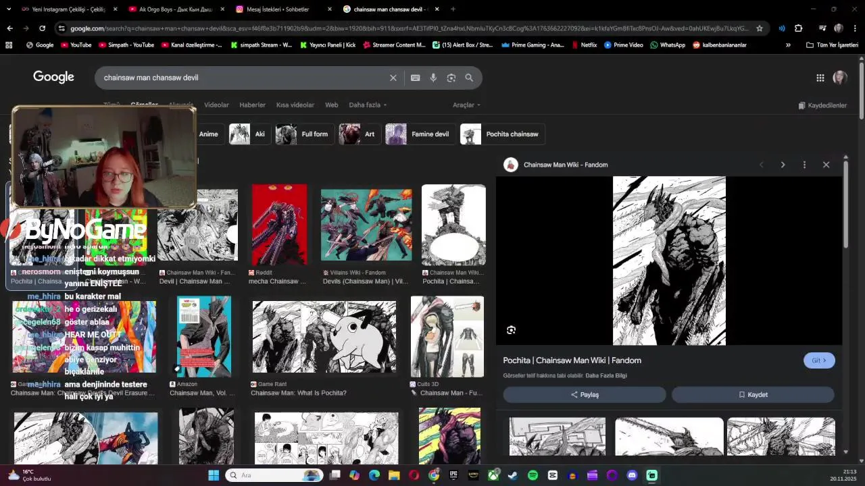This screenshot has height=486, width=865.
Task: Select the Full form filter chip
Action: 304,134
